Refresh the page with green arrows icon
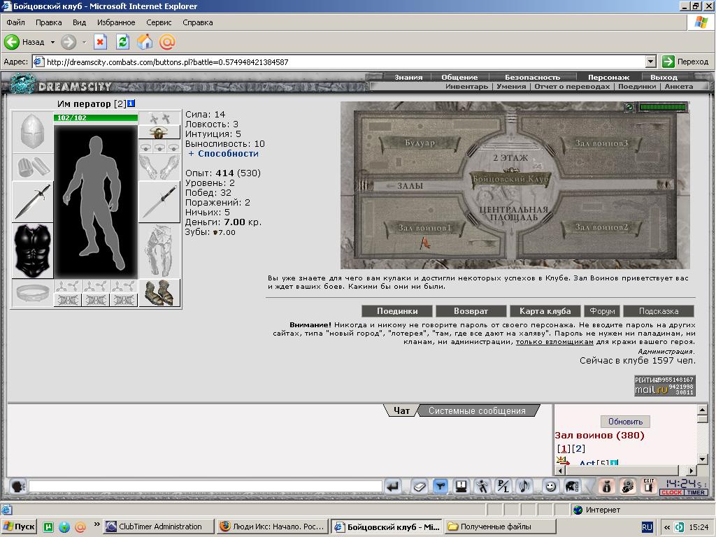 tap(122, 42)
